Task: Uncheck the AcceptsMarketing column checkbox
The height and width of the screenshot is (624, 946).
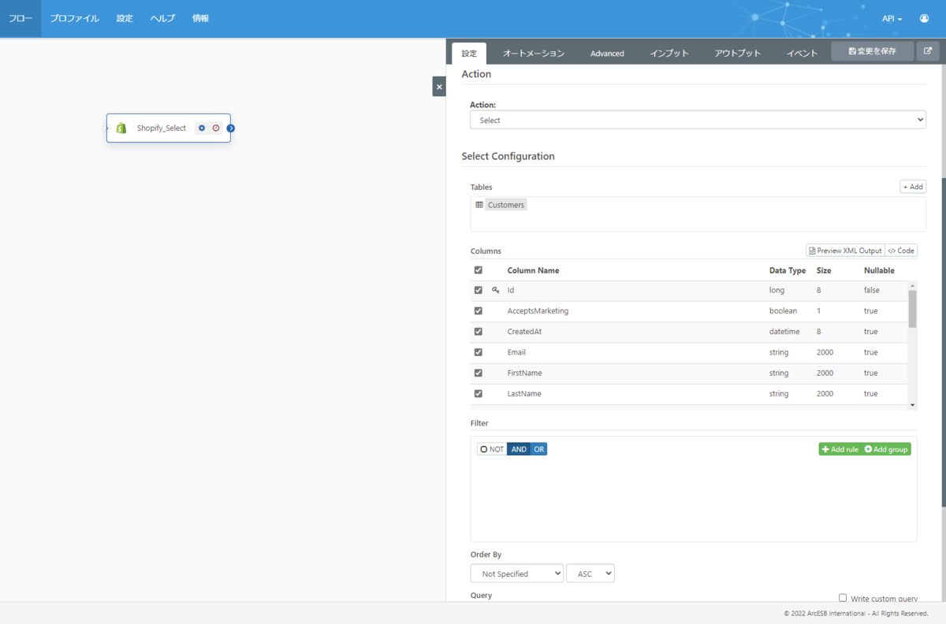Action: [479, 310]
